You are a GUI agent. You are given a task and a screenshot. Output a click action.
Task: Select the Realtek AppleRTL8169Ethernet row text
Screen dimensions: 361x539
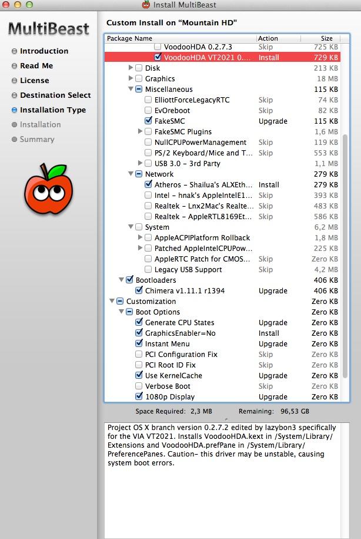[x=203, y=216]
